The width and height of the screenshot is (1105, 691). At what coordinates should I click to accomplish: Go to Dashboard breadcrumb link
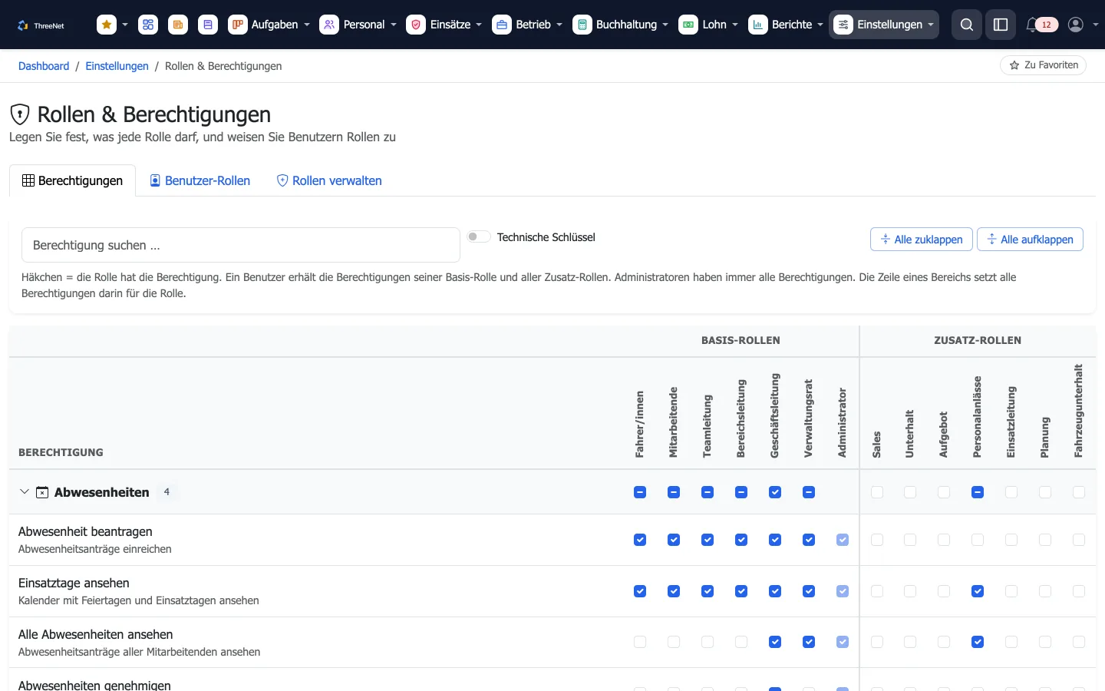[44, 66]
